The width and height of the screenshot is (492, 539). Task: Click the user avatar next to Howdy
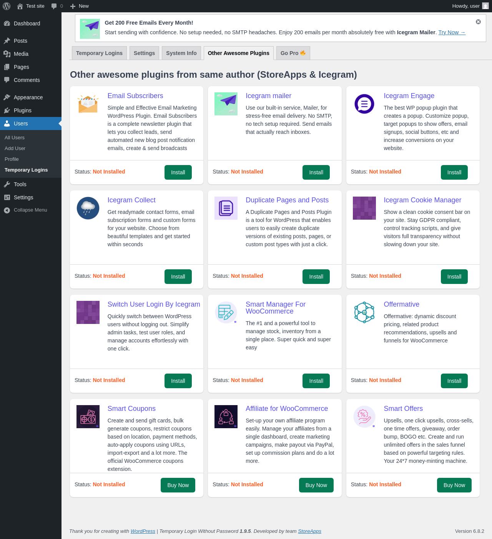(x=485, y=6)
